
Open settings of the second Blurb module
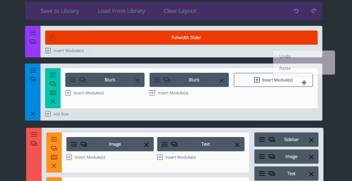157,80
